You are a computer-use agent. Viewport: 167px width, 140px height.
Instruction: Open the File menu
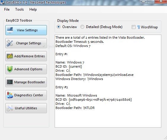pyautogui.click(x=7, y=9)
